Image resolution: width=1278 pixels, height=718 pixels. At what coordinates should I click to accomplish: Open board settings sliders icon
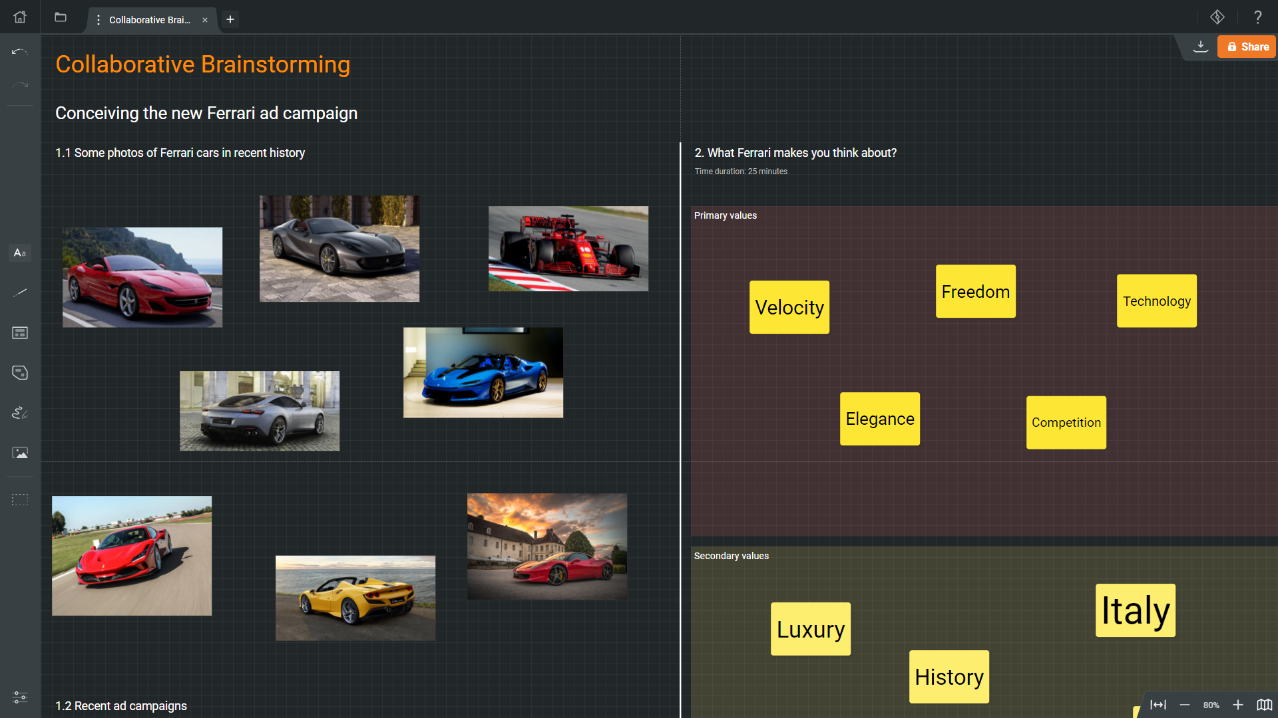[20, 697]
